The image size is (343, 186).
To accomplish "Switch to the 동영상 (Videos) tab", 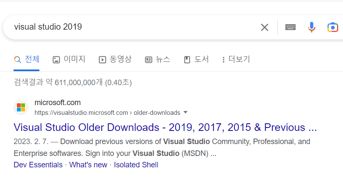I will pos(115,59).
